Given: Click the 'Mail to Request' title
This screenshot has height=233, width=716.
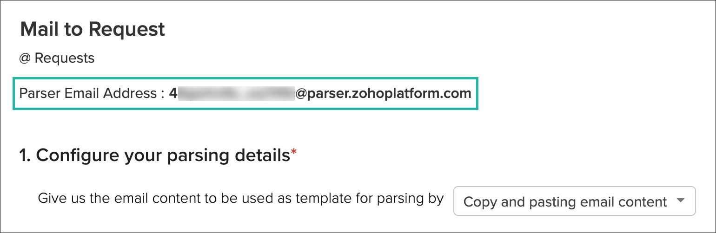Looking at the screenshot, I should 93,29.
